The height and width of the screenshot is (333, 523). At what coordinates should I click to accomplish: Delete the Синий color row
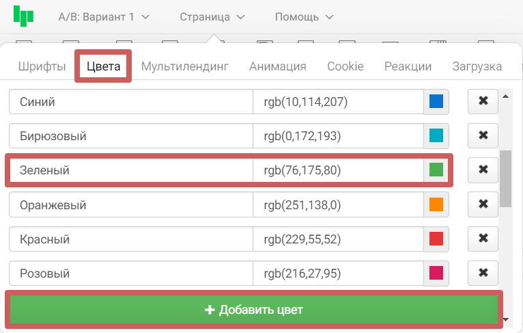[x=483, y=101]
